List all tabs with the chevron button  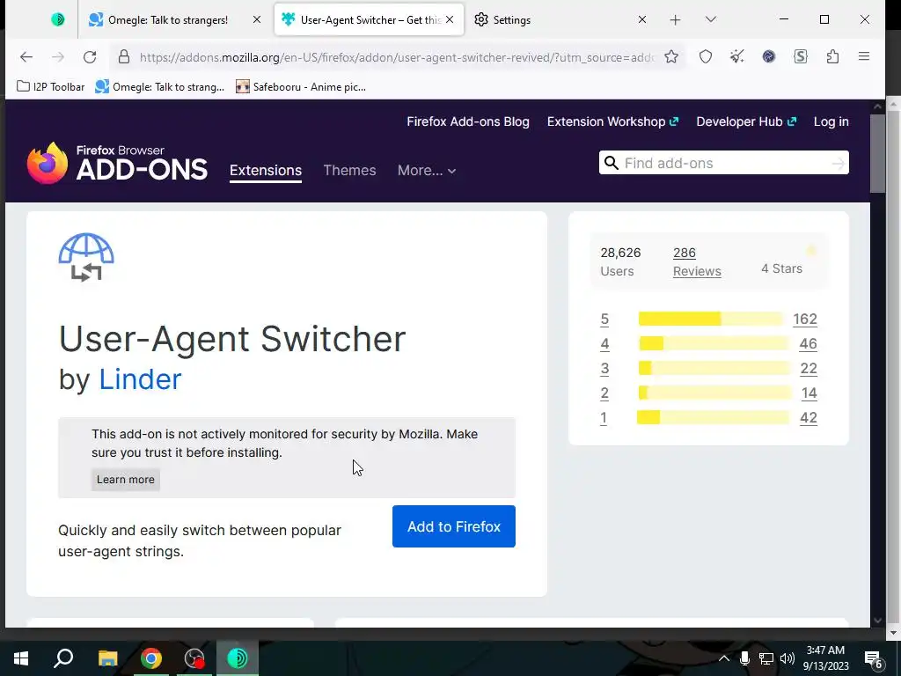(x=711, y=19)
